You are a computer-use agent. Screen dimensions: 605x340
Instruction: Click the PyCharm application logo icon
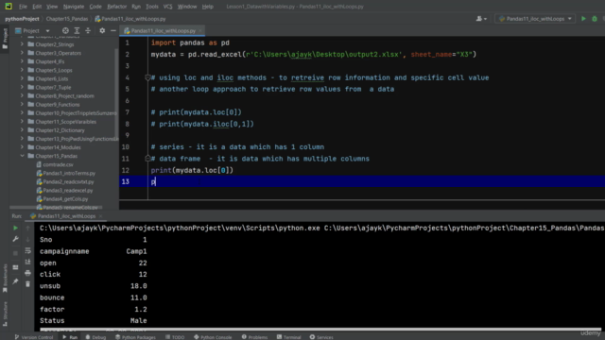9,7
